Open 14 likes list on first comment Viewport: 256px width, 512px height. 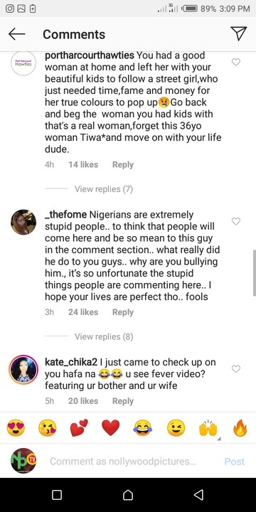[83, 164]
